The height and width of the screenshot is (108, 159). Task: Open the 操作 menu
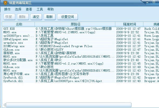tap(7, 9)
